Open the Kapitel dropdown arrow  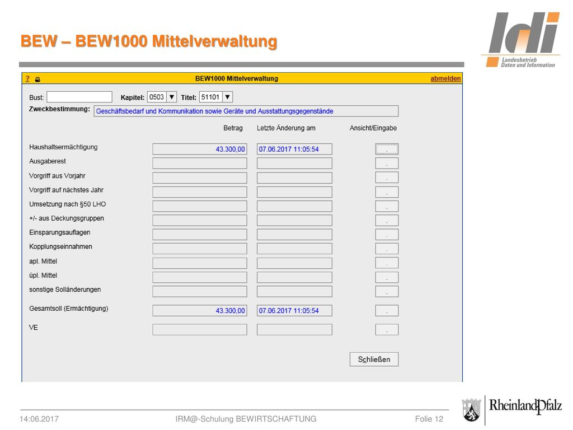tap(172, 97)
